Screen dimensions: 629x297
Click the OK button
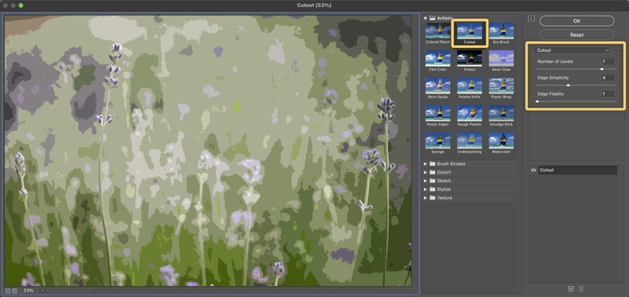tap(576, 21)
